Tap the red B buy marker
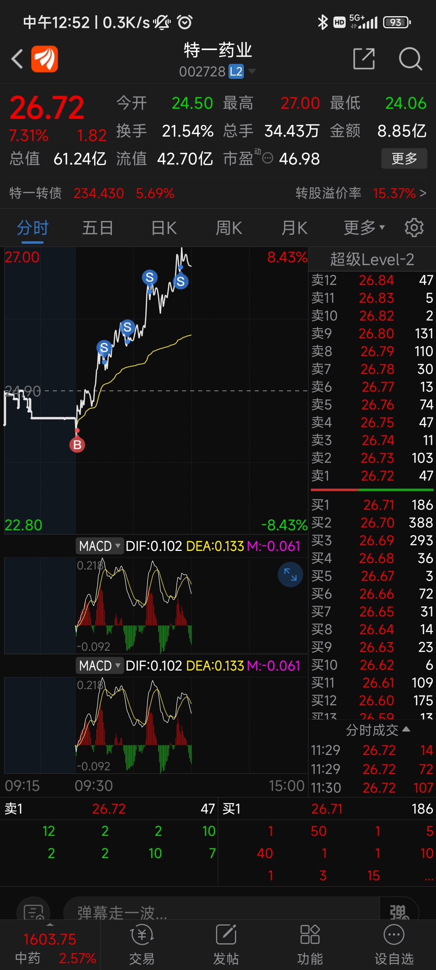 [77, 445]
